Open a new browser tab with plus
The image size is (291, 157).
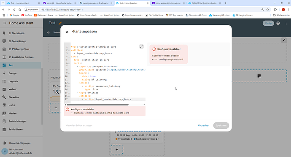(226, 3)
